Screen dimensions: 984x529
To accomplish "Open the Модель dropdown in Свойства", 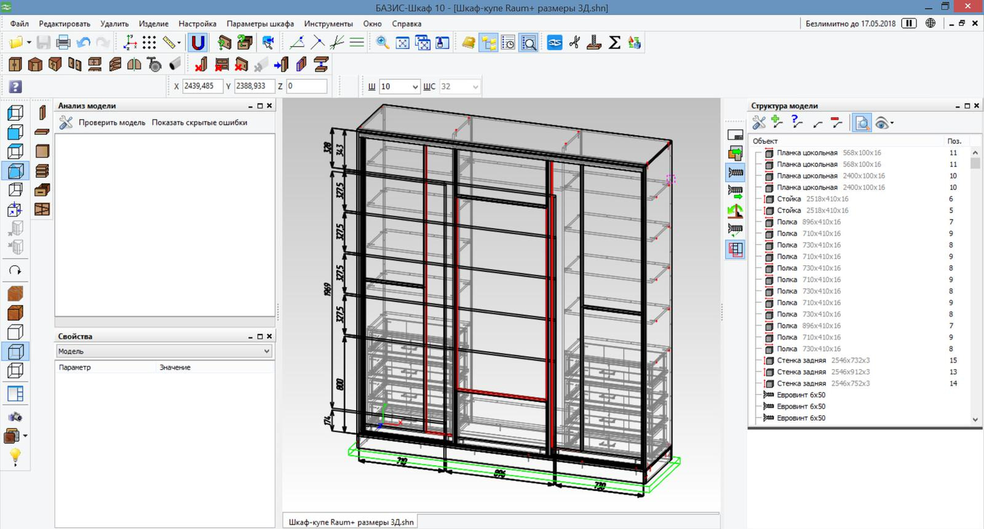I will coord(266,351).
